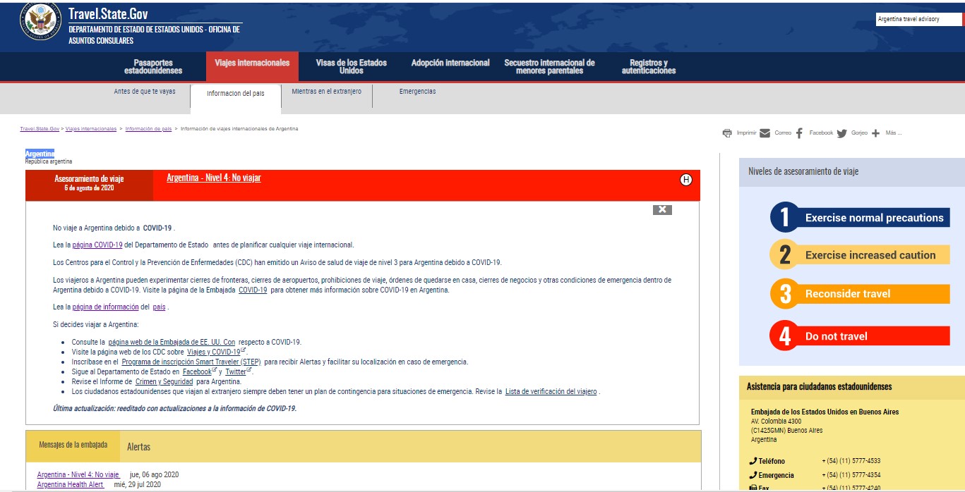Share via the Facebook icon
This screenshot has width=965, height=492.
[x=799, y=133]
